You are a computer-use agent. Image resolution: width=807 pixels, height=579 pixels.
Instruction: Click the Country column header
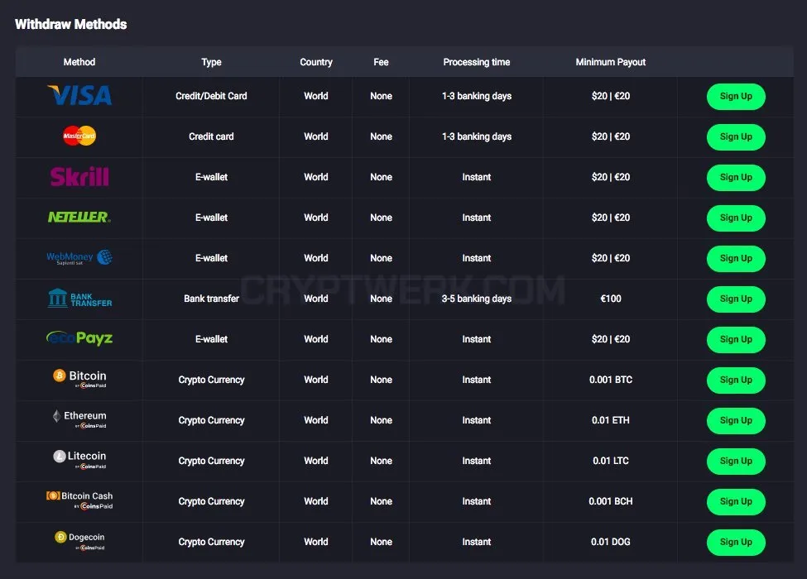tap(316, 62)
